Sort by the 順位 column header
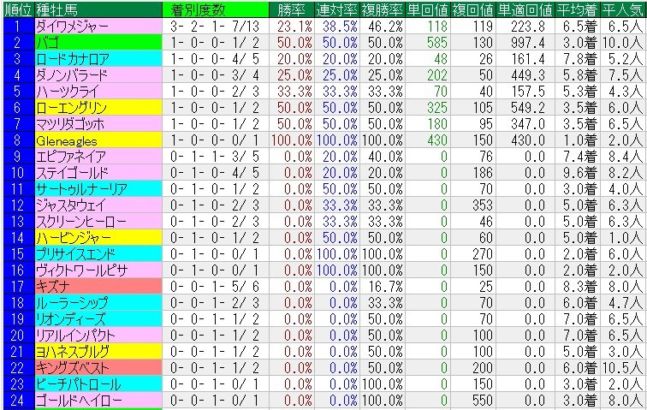The height and width of the screenshot is (410, 647). [18, 10]
